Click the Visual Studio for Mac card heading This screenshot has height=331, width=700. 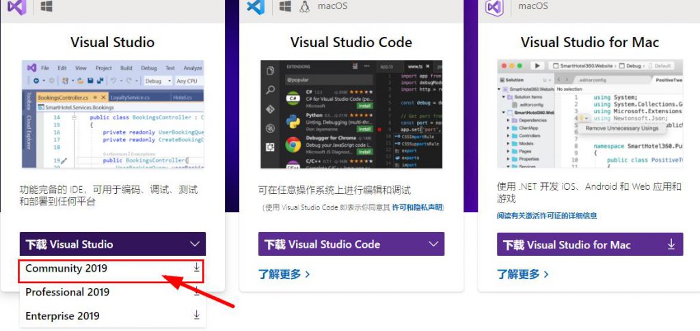click(x=590, y=42)
